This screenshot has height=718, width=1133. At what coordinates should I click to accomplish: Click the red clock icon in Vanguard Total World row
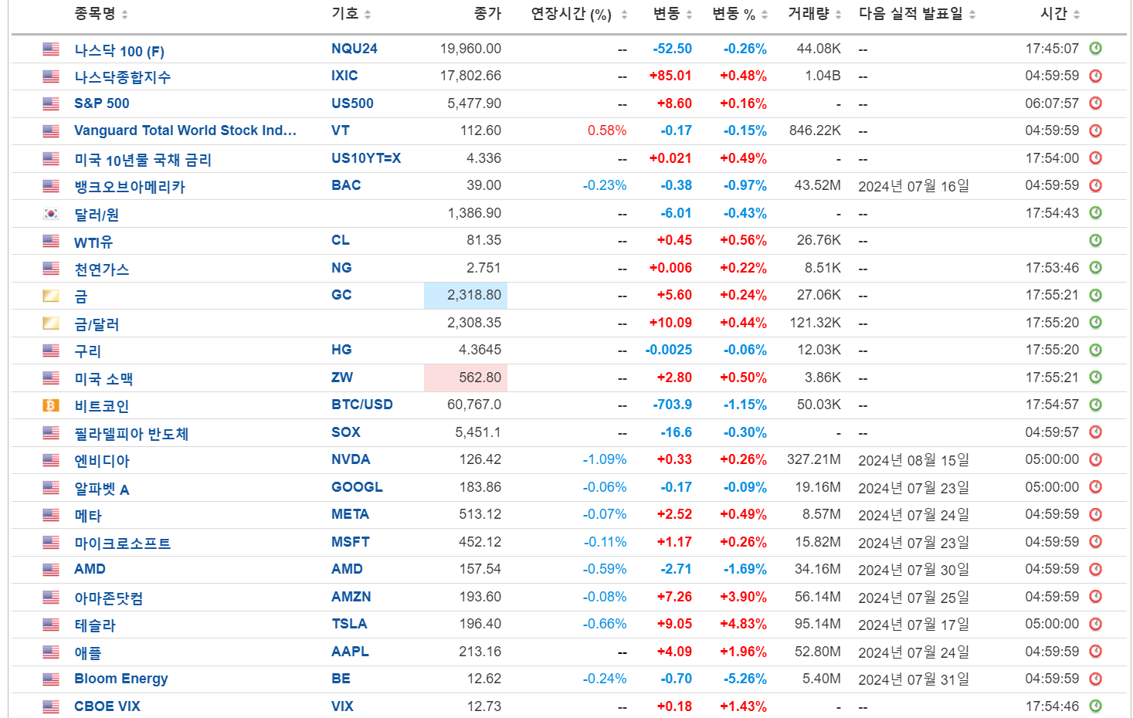click(1095, 130)
